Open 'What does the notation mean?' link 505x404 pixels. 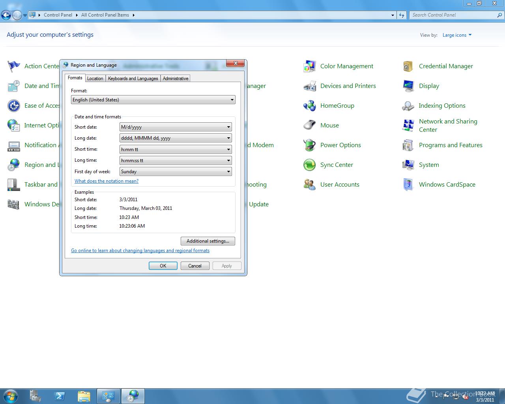107,181
